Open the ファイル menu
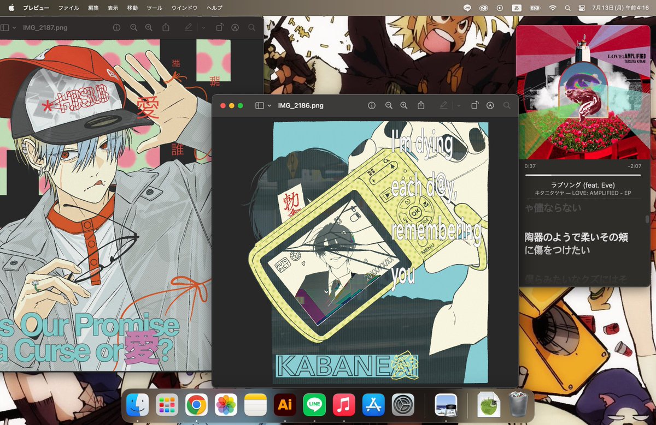 [68, 8]
